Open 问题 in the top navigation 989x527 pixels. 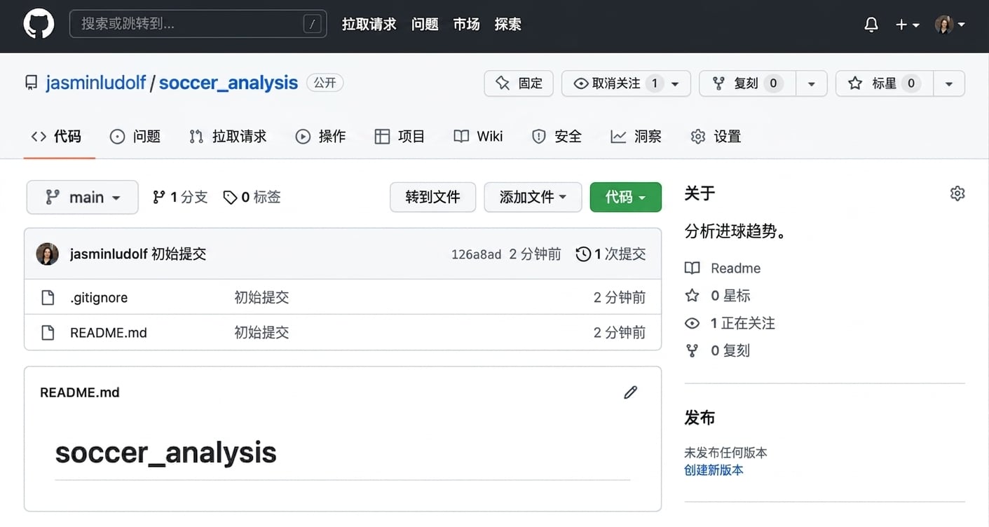tap(425, 25)
